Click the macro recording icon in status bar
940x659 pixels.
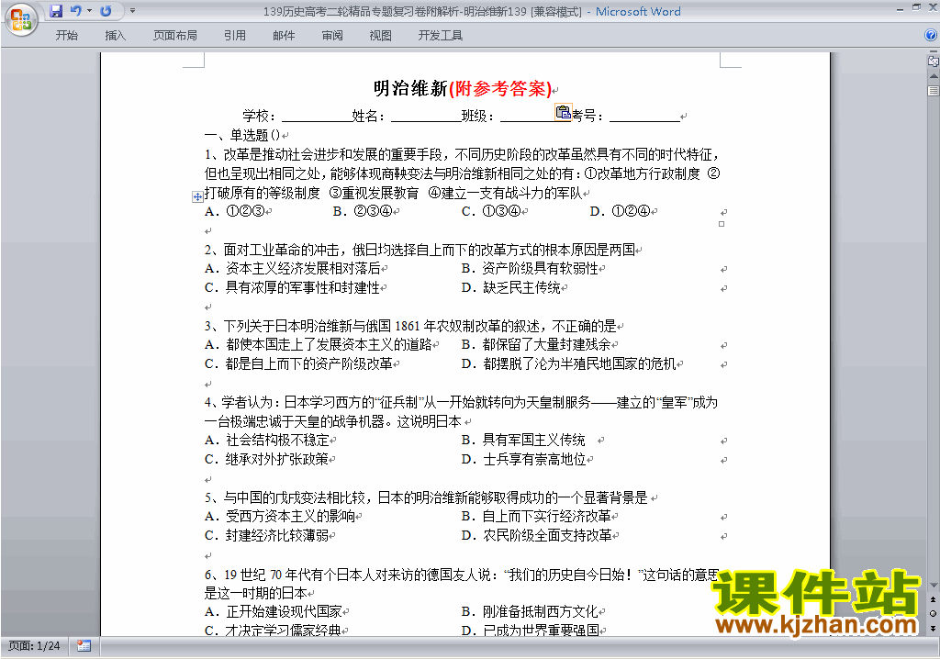click(84, 646)
